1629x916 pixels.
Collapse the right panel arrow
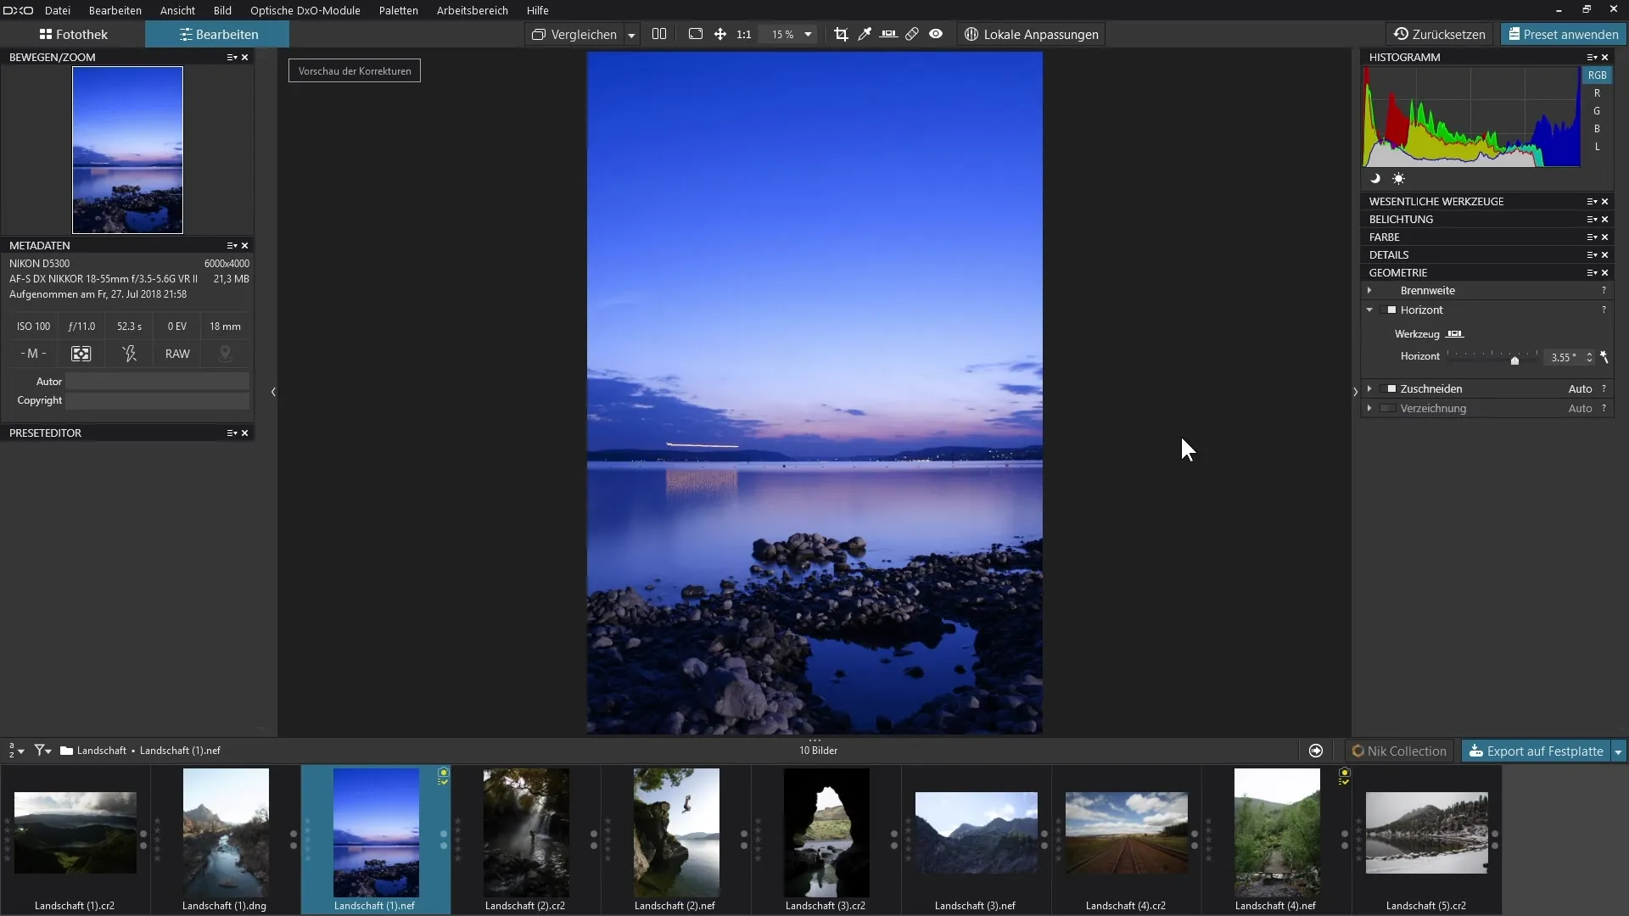[x=1355, y=392]
